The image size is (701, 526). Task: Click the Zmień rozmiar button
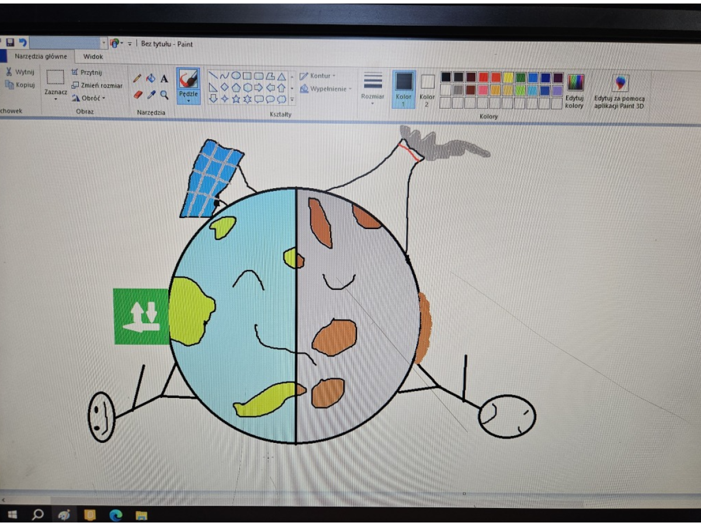pyautogui.click(x=97, y=85)
